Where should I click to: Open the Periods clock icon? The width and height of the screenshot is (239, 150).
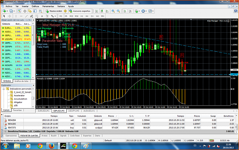tap(143, 11)
